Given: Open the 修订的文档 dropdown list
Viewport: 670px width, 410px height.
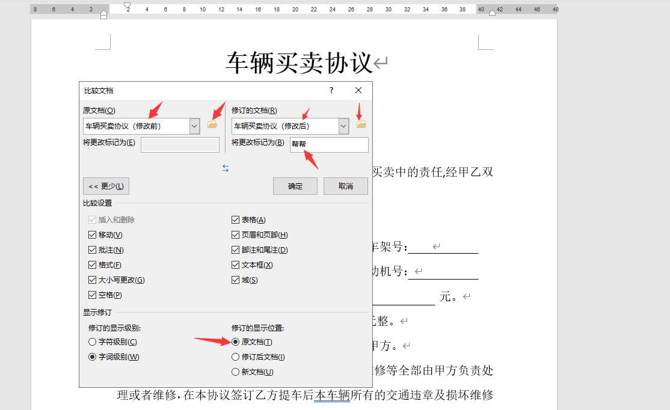Looking at the screenshot, I should [x=343, y=126].
